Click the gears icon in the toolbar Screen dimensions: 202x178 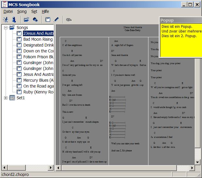35,20
